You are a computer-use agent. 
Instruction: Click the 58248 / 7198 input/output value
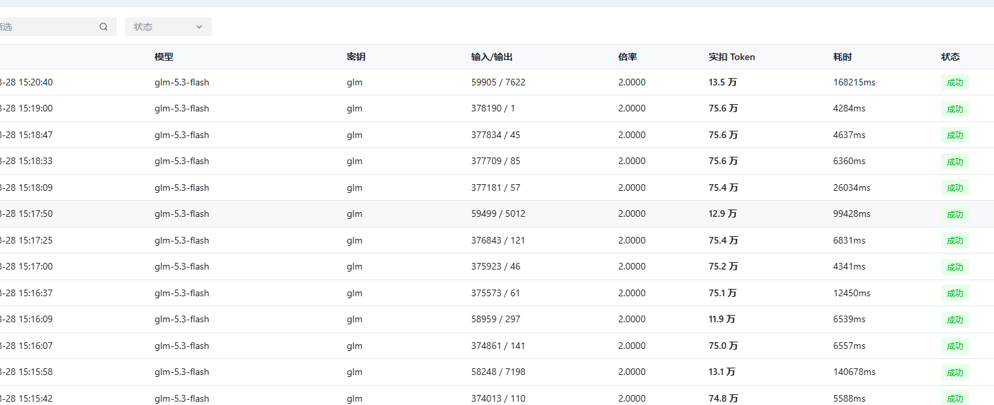[x=498, y=372]
